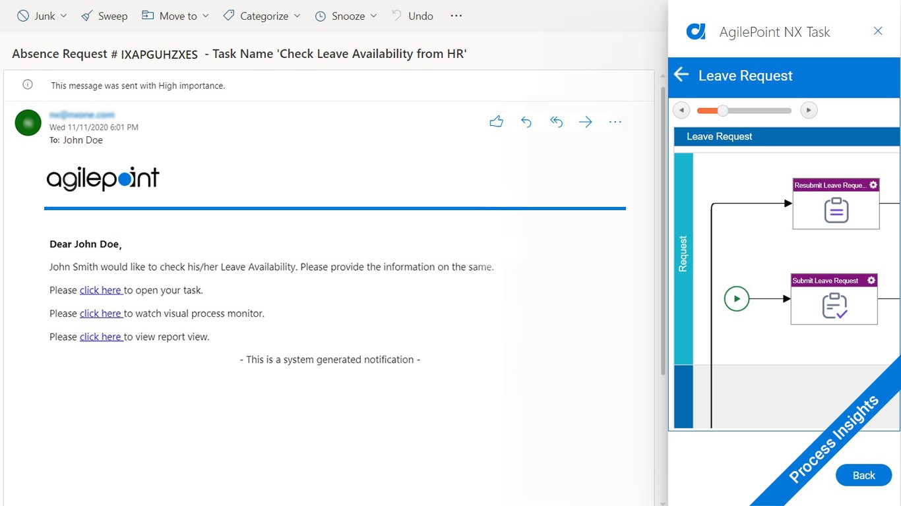The height and width of the screenshot is (506, 901).
Task: Expand the Junk dropdown arrow
Action: click(64, 16)
